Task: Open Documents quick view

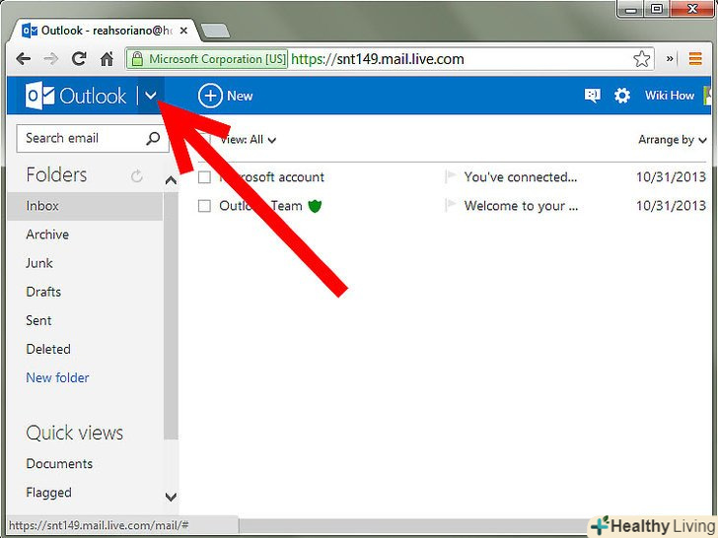Action: (59, 463)
